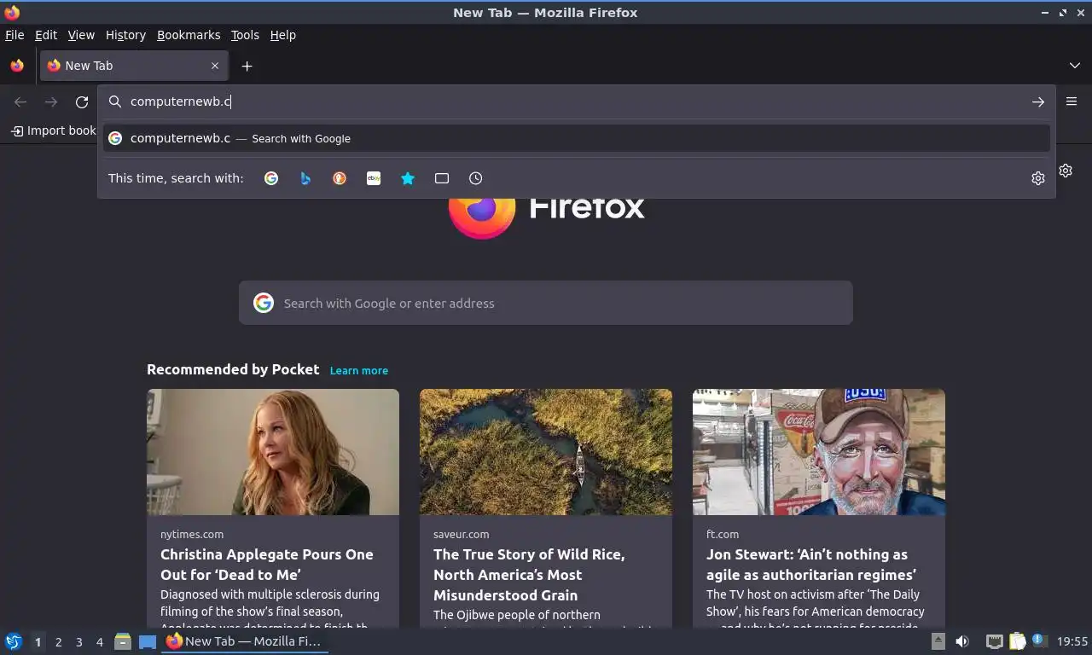
Task: Click the saveur.com source label
Action: click(x=462, y=534)
